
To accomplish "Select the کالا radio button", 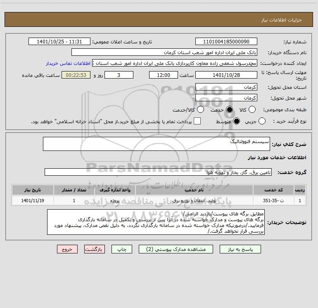I will [x=252, y=110].
